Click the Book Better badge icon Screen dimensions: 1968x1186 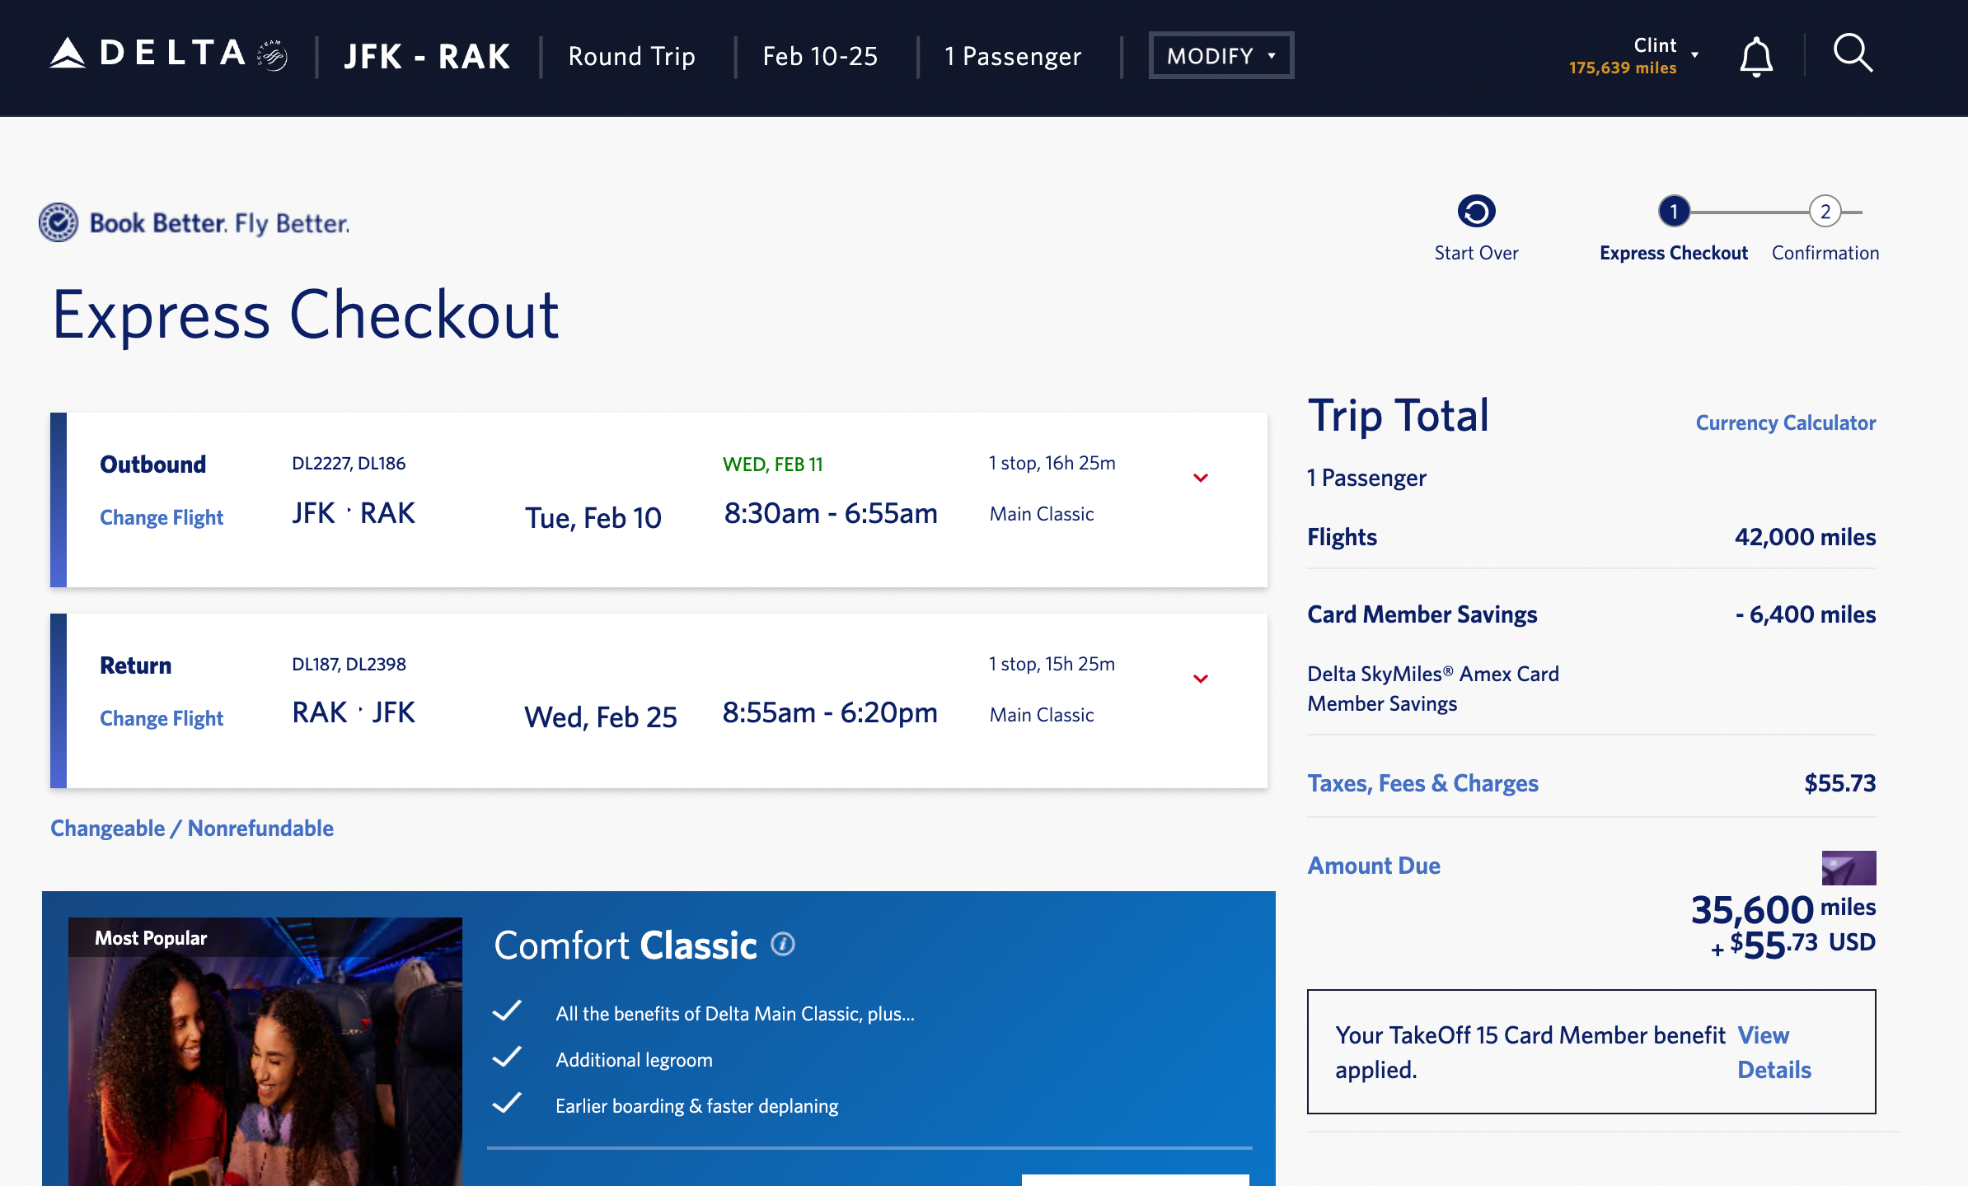point(59,222)
